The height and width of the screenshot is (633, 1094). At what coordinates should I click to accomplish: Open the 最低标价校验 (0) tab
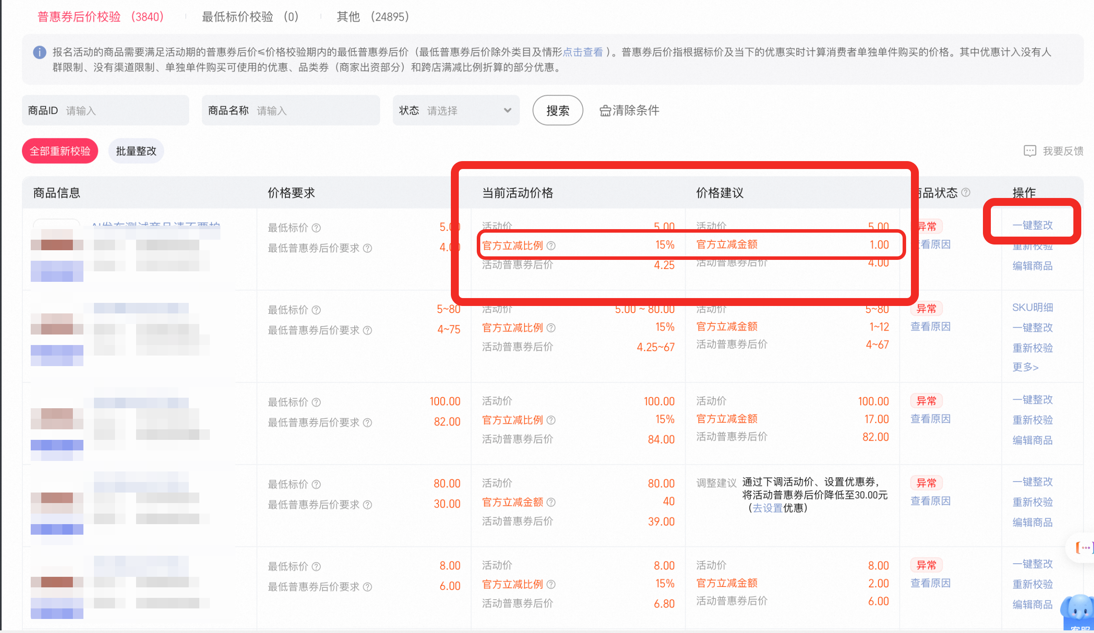pos(250,17)
